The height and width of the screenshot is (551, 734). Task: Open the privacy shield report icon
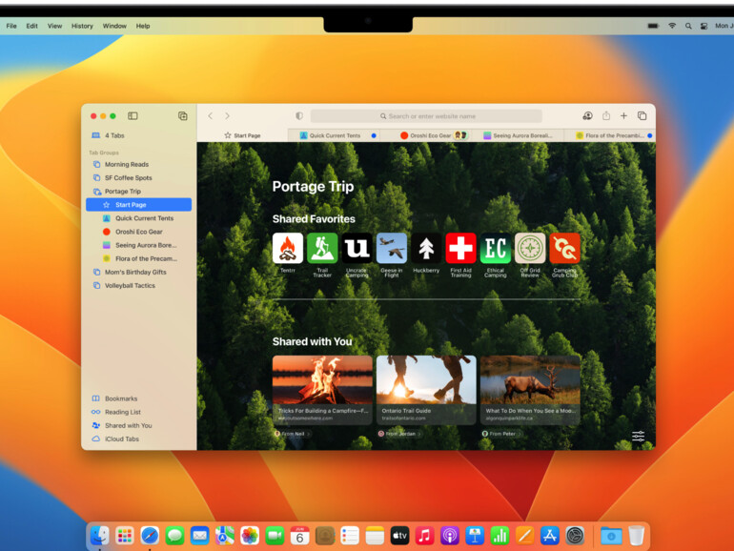299,115
